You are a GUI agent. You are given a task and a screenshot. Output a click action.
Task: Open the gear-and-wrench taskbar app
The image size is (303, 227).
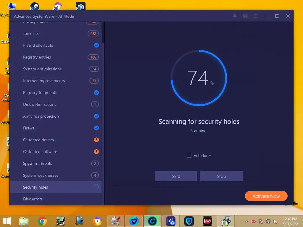(x=116, y=221)
